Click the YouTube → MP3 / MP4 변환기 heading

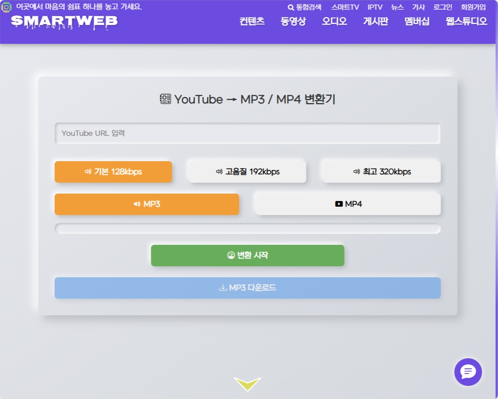tap(247, 99)
